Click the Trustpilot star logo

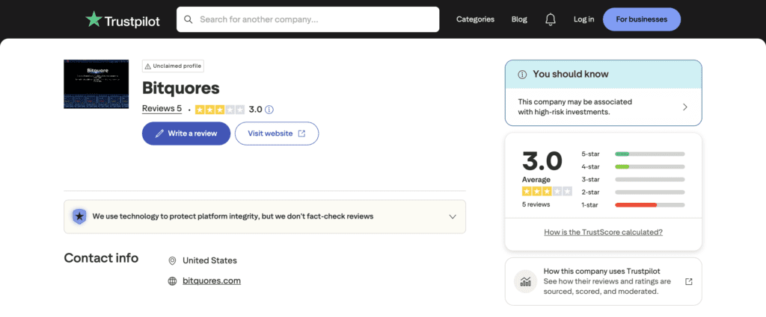coord(94,19)
